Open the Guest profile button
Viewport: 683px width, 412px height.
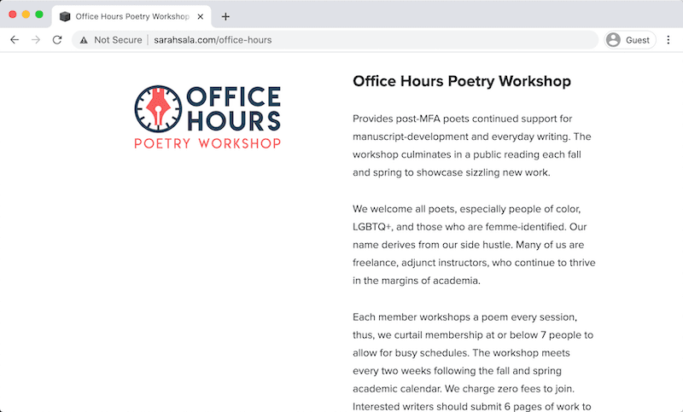[x=630, y=40]
